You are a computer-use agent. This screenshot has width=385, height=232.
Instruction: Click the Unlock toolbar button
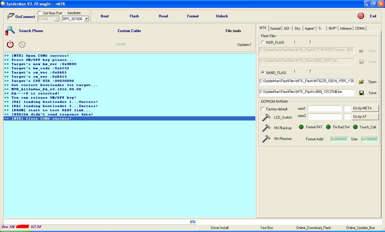pos(222,16)
